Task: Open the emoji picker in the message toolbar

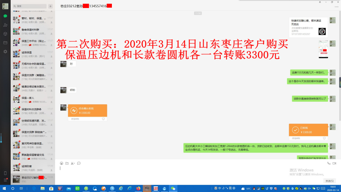Action: click(x=61, y=163)
